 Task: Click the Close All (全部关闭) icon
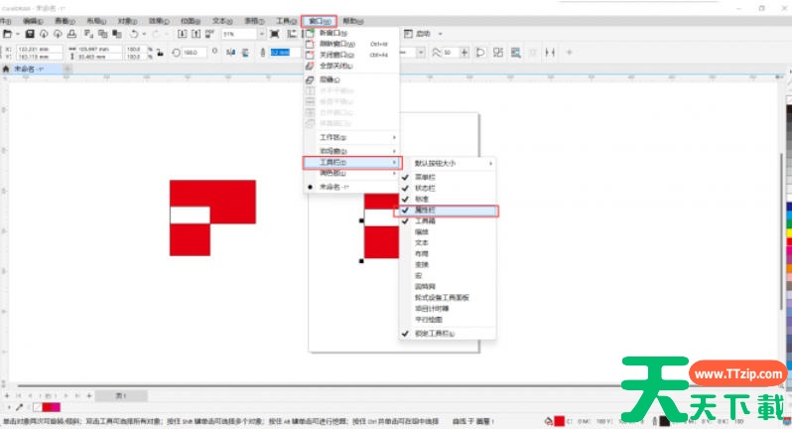pyautogui.click(x=309, y=66)
